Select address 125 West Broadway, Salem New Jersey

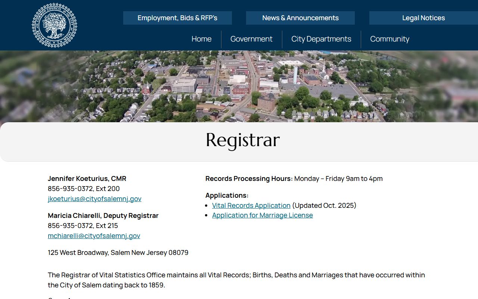(x=118, y=253)
